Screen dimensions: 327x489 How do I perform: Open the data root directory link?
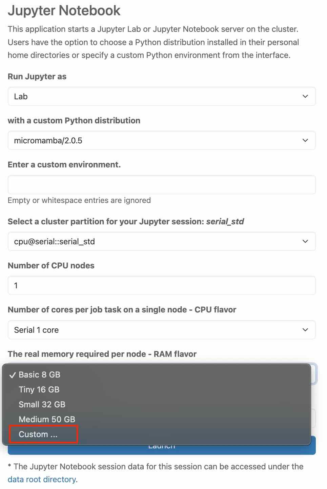42,480
